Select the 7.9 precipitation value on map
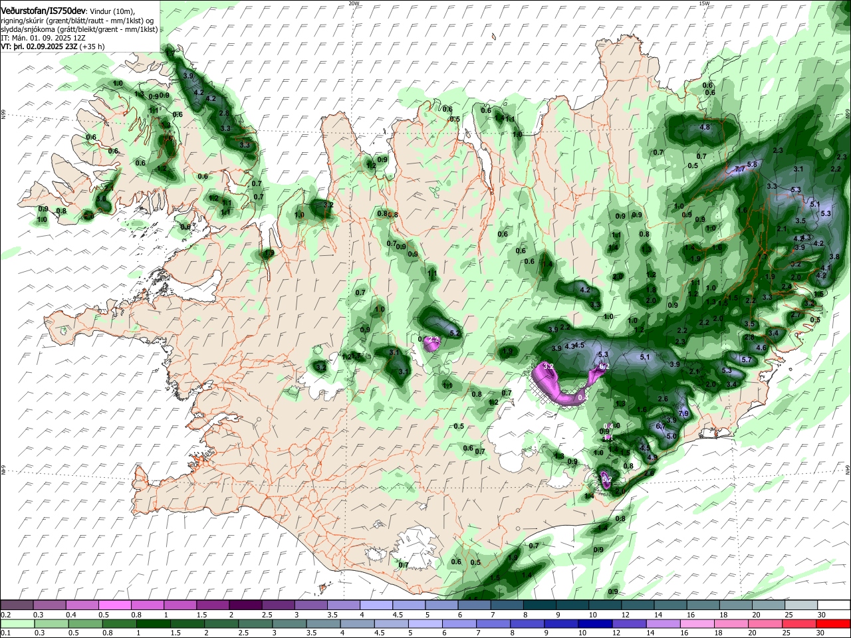This screenshot has width=851, height=638. [x=683, y=413]
